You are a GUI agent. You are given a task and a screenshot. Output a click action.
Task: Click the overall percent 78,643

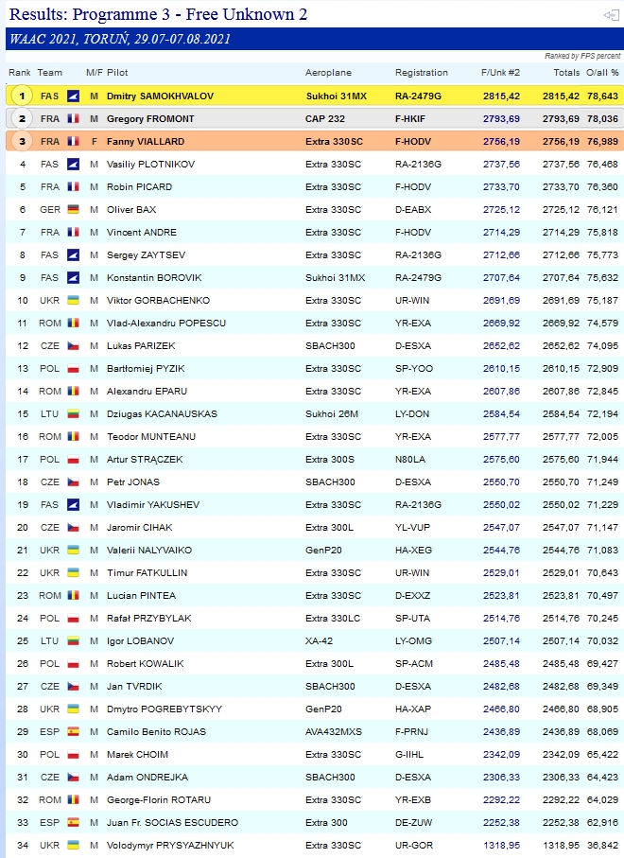(602, 96)
